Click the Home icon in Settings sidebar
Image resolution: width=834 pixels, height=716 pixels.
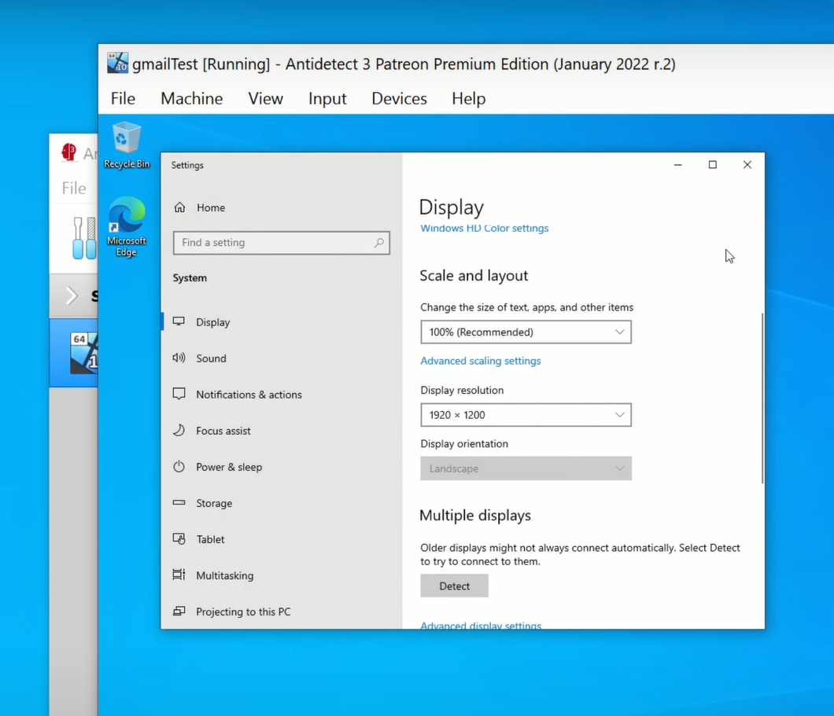pyautogui.click(x=179, y=207)
